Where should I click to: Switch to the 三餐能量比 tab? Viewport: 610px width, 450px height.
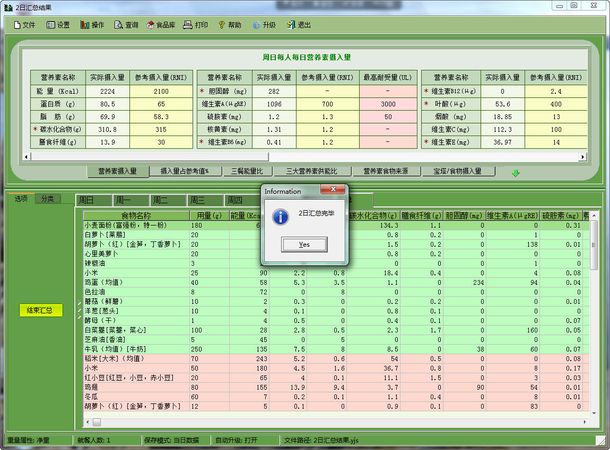(x=247, y=172)
